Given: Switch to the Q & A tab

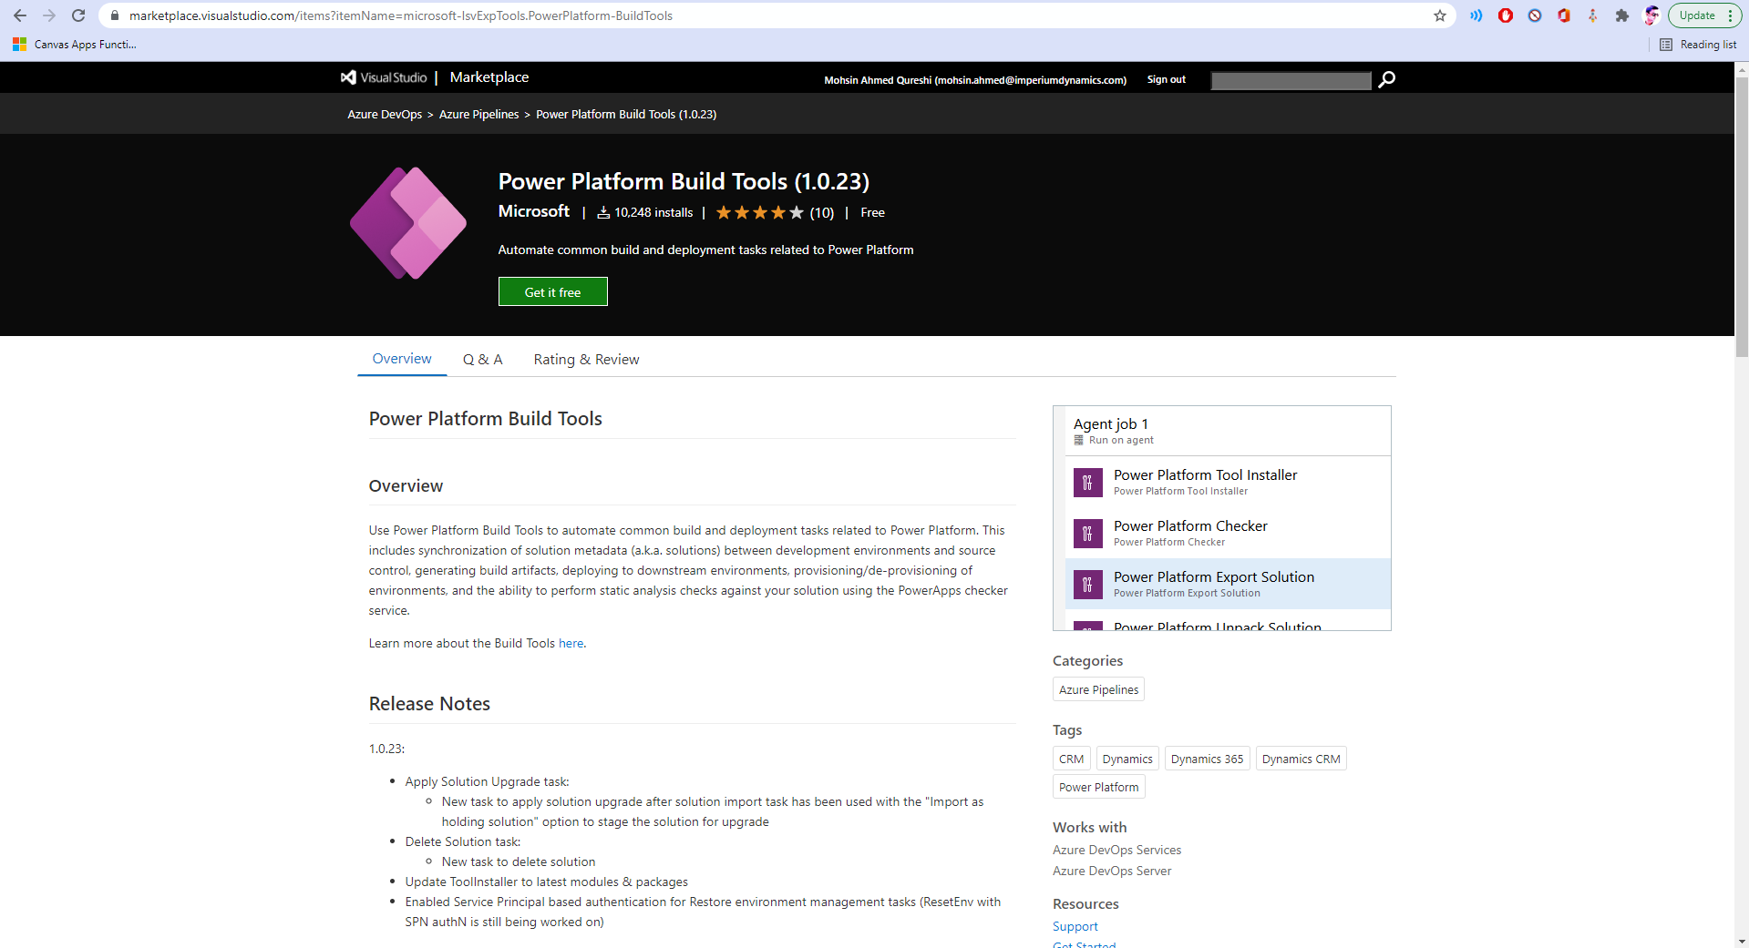Looking at the screenshot, I should (482, 359).
